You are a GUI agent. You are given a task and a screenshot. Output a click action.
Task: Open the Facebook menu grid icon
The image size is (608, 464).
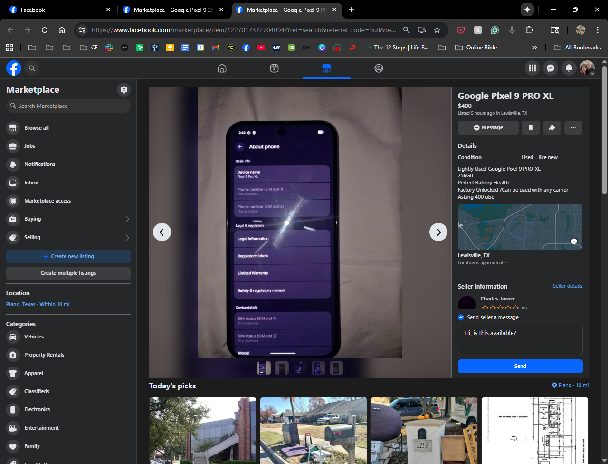tap(532, 68)
